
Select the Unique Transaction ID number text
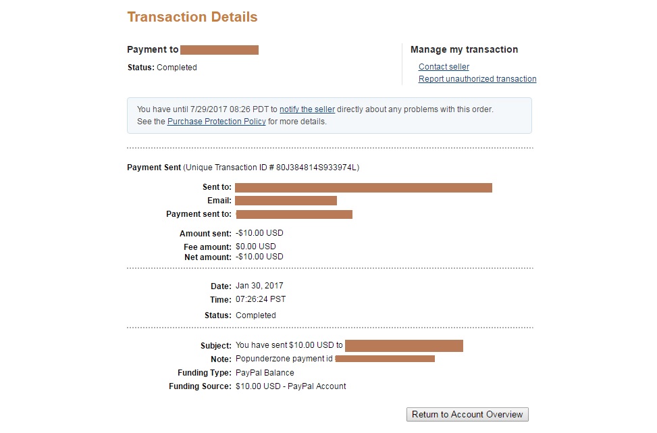coord(317,168)
